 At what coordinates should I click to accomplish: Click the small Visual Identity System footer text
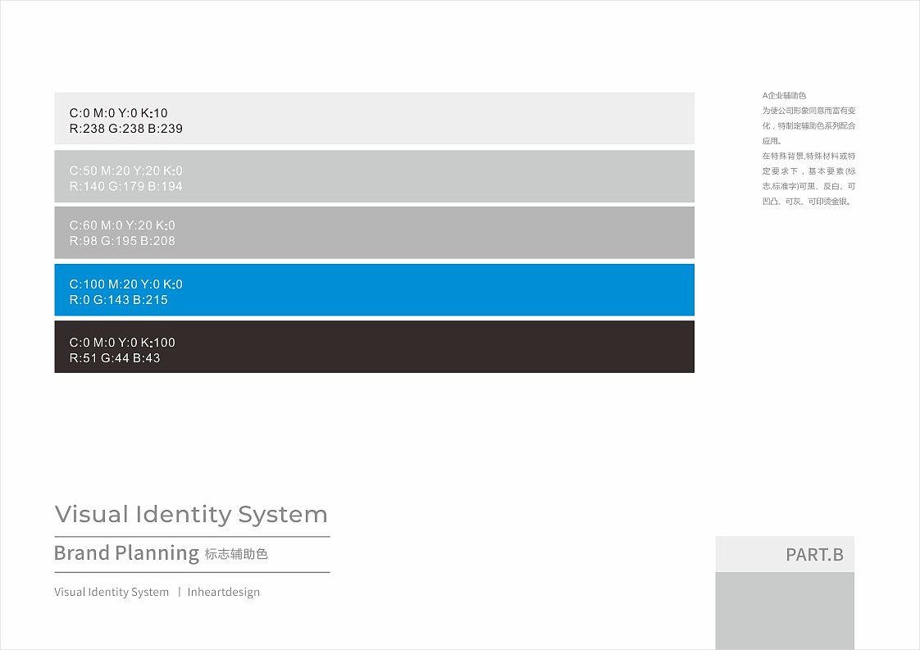click(112, 592)
